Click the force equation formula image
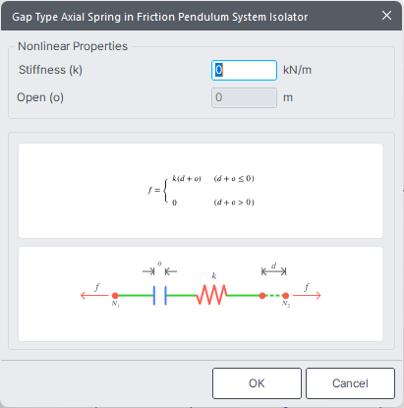This screenshot has width=404, height=408. (201, 191)
